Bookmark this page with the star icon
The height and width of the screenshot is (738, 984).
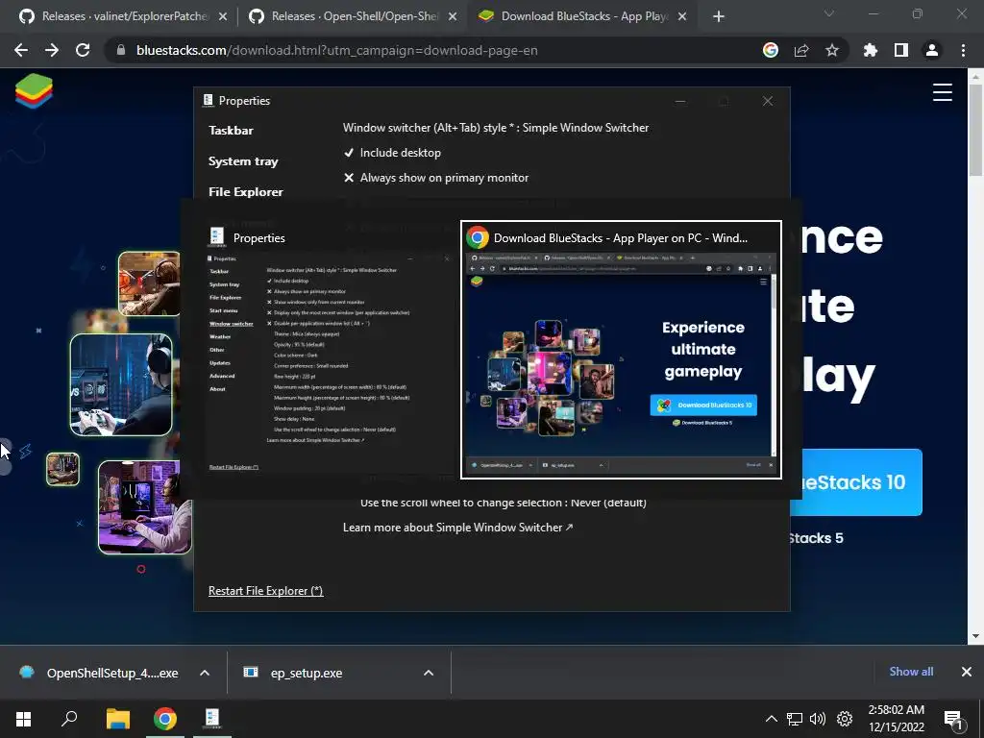832,50
